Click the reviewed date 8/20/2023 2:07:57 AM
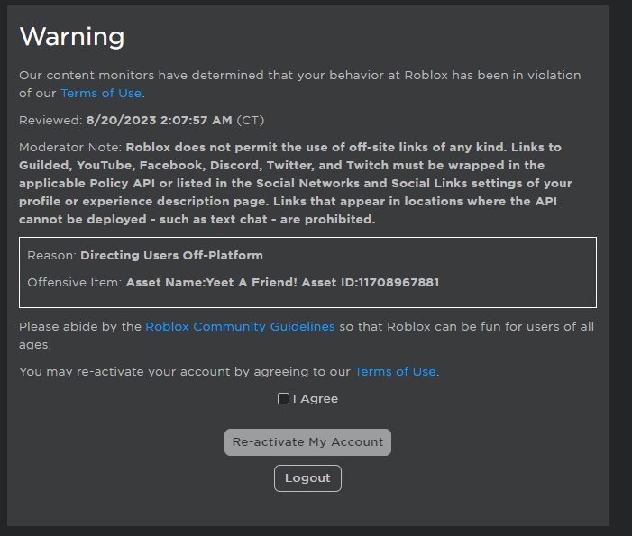632x536 pixels. [x=160, y=120]
